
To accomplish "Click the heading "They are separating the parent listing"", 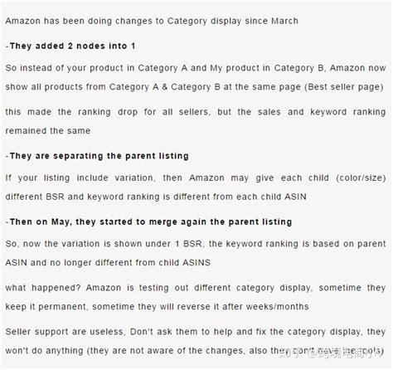I will [97, 156].
